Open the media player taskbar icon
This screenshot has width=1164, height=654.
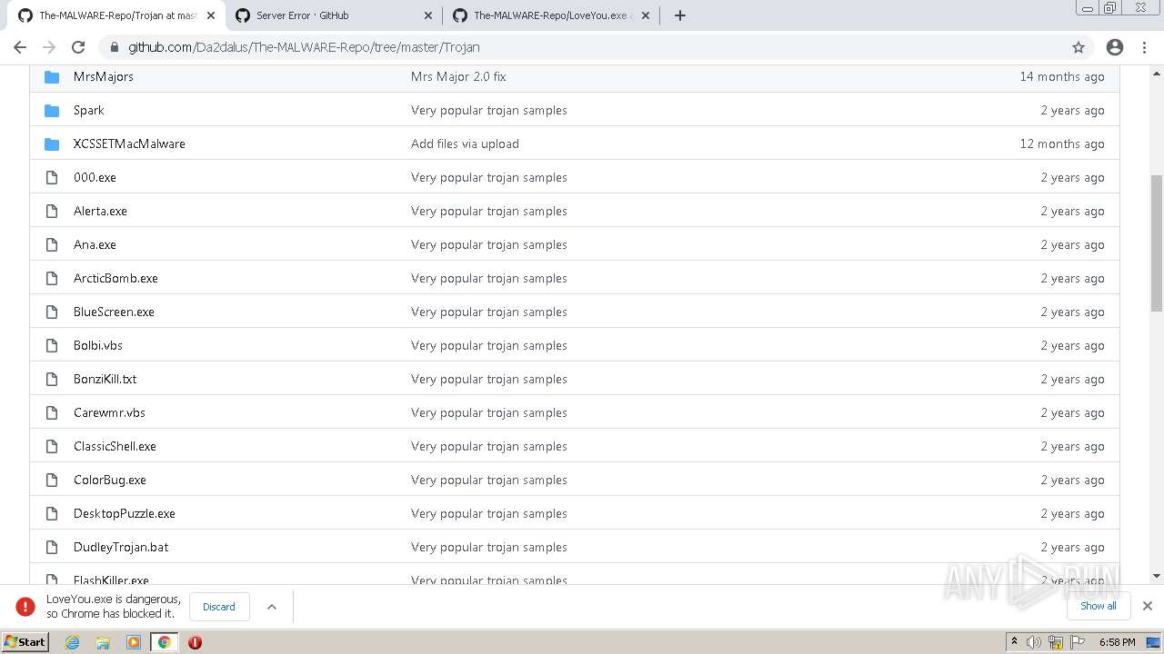click(134, 642)
